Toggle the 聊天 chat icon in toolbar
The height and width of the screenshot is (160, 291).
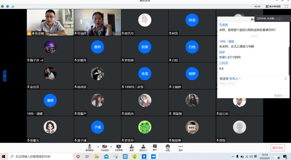tap(155, 148)
